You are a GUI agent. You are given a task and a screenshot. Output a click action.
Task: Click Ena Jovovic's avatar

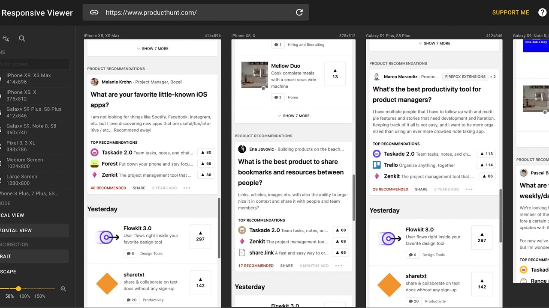tap(242, 149)
